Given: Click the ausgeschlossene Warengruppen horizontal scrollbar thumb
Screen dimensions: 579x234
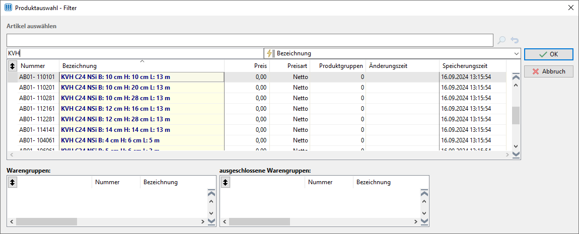Looking at the screenshot, I should pos(259,221).
